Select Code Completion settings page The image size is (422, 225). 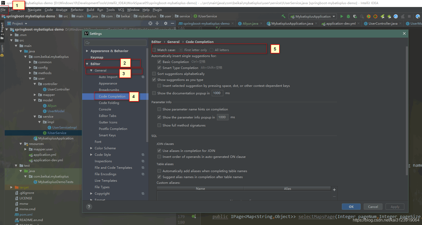[112, 96]
